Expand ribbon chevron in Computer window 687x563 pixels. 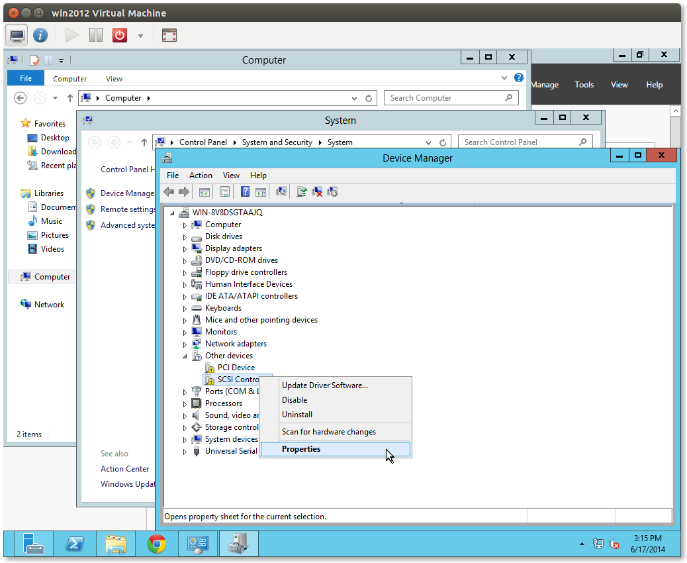coord(504,78)
